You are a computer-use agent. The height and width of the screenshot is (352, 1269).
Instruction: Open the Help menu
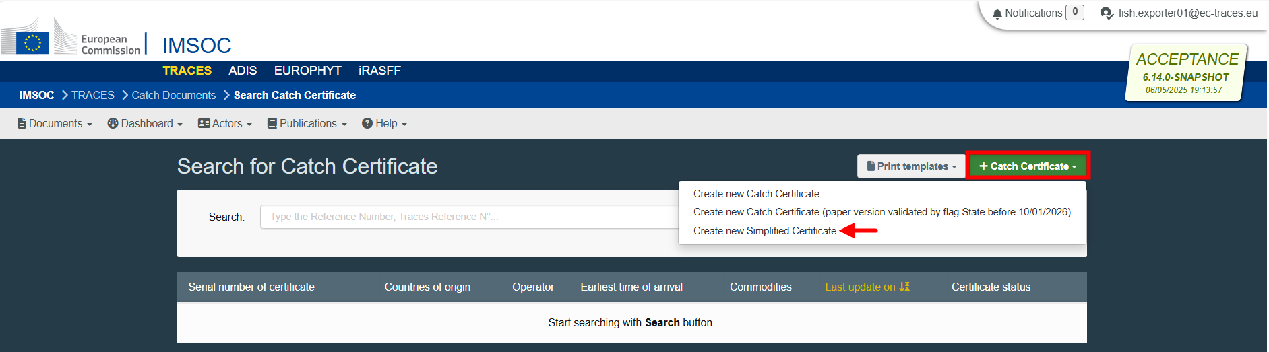pos(385,124)
